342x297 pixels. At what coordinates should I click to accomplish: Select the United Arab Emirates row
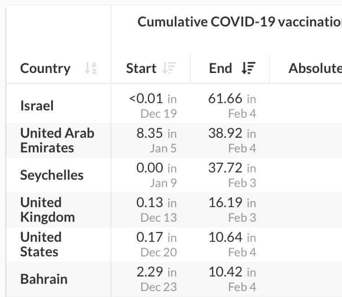click(174, 141)
